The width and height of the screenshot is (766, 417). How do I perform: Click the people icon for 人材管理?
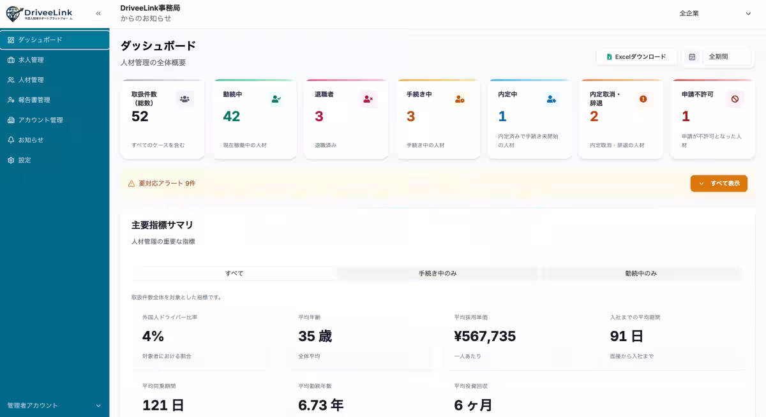click(x=11, y=80)
